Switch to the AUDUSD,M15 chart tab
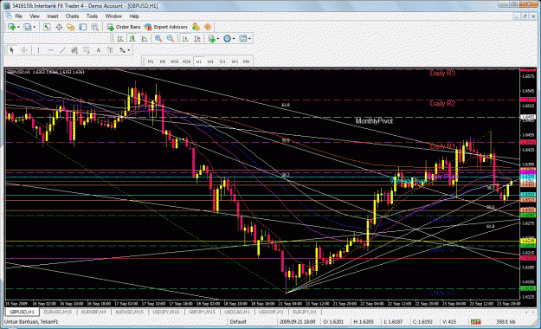This screenshot has height=329, width=541. (129, 312)
